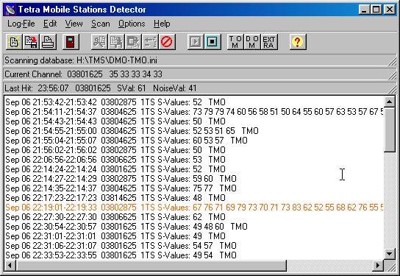Start scanning with the play button
This screenshot has height=276, width=400.
pos(196,42)
